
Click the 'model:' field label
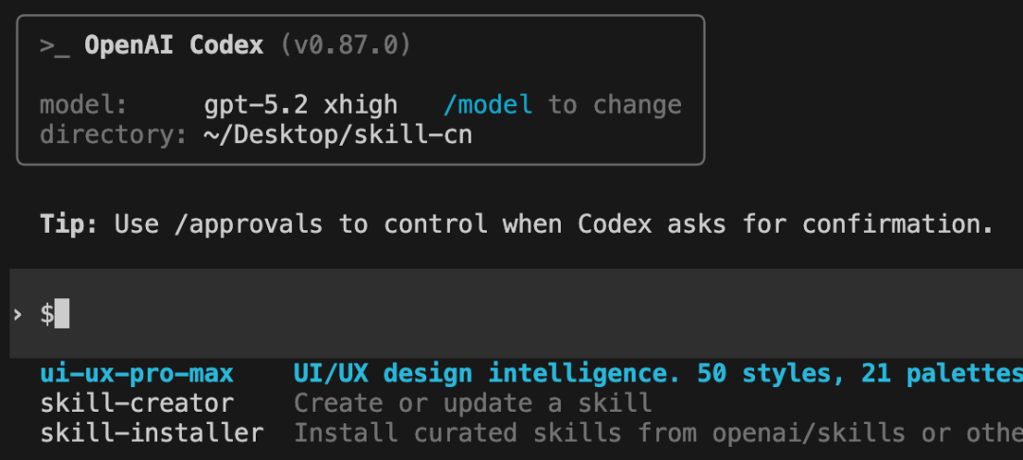(83, 104)
